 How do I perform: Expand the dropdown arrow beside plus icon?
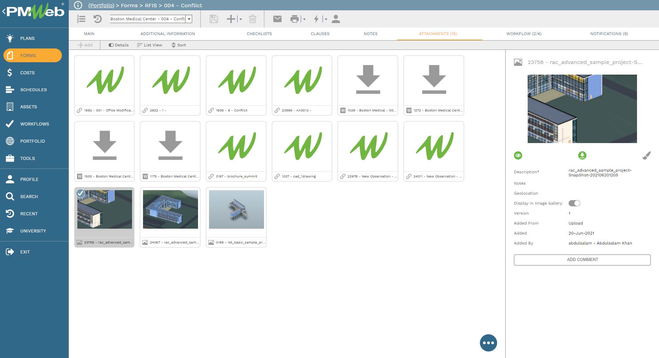click(x=241, y=19)
